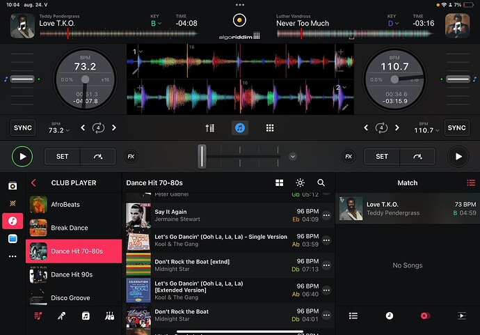The width and height of the screenshot is (480, 335).
Task: Set a cue point on the right deck
Action: pos(382,157)
